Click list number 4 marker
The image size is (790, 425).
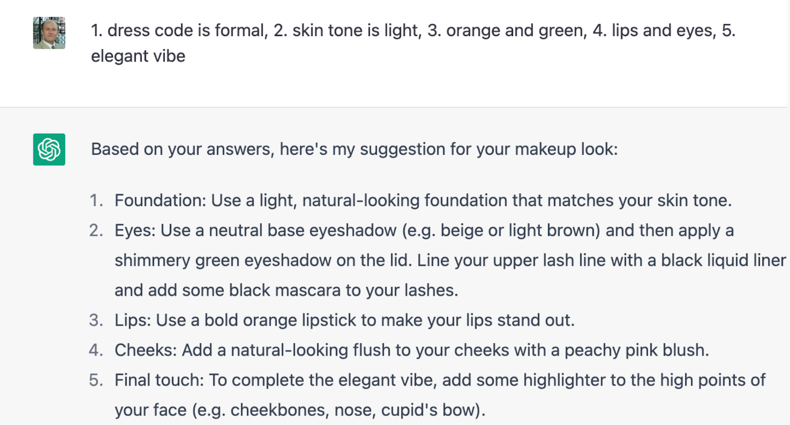[96, 350]
